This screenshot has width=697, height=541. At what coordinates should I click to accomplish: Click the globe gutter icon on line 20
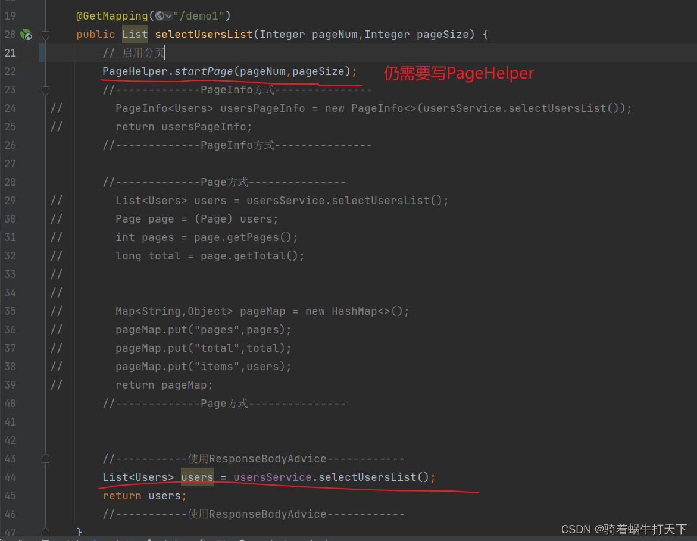point(27,34)
